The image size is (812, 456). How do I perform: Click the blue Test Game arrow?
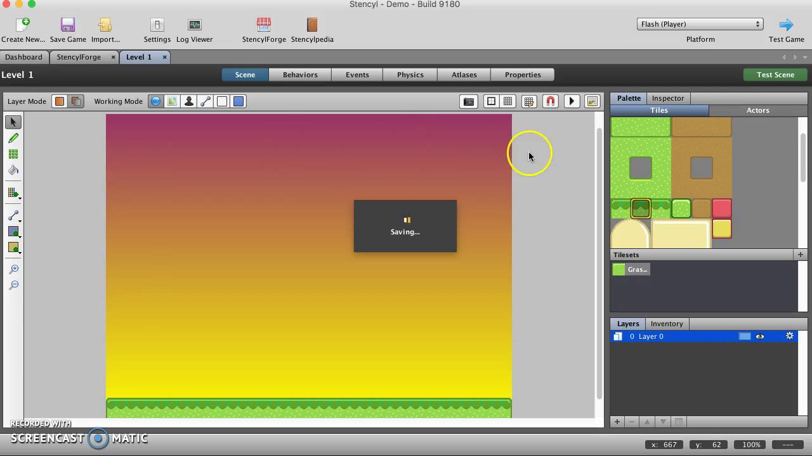[x=786, y=25]
